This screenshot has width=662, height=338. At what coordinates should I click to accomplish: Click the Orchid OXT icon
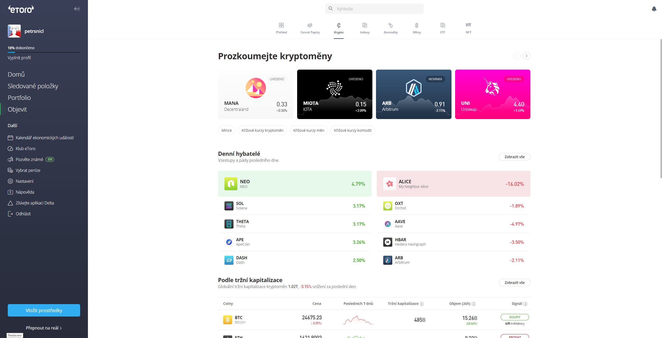[x=388, y=206]
